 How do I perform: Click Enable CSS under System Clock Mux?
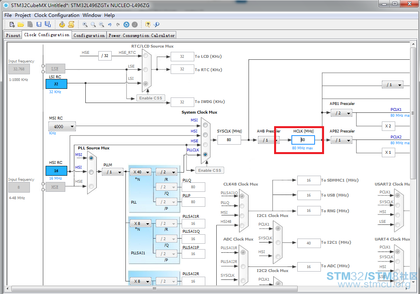click(x=210, y=170)
